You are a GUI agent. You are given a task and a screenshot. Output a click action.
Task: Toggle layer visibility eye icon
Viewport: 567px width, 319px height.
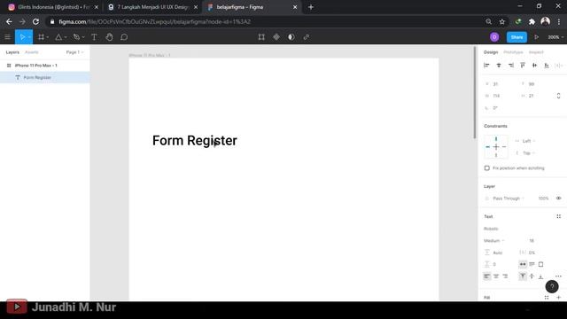[x=559, y=198]
